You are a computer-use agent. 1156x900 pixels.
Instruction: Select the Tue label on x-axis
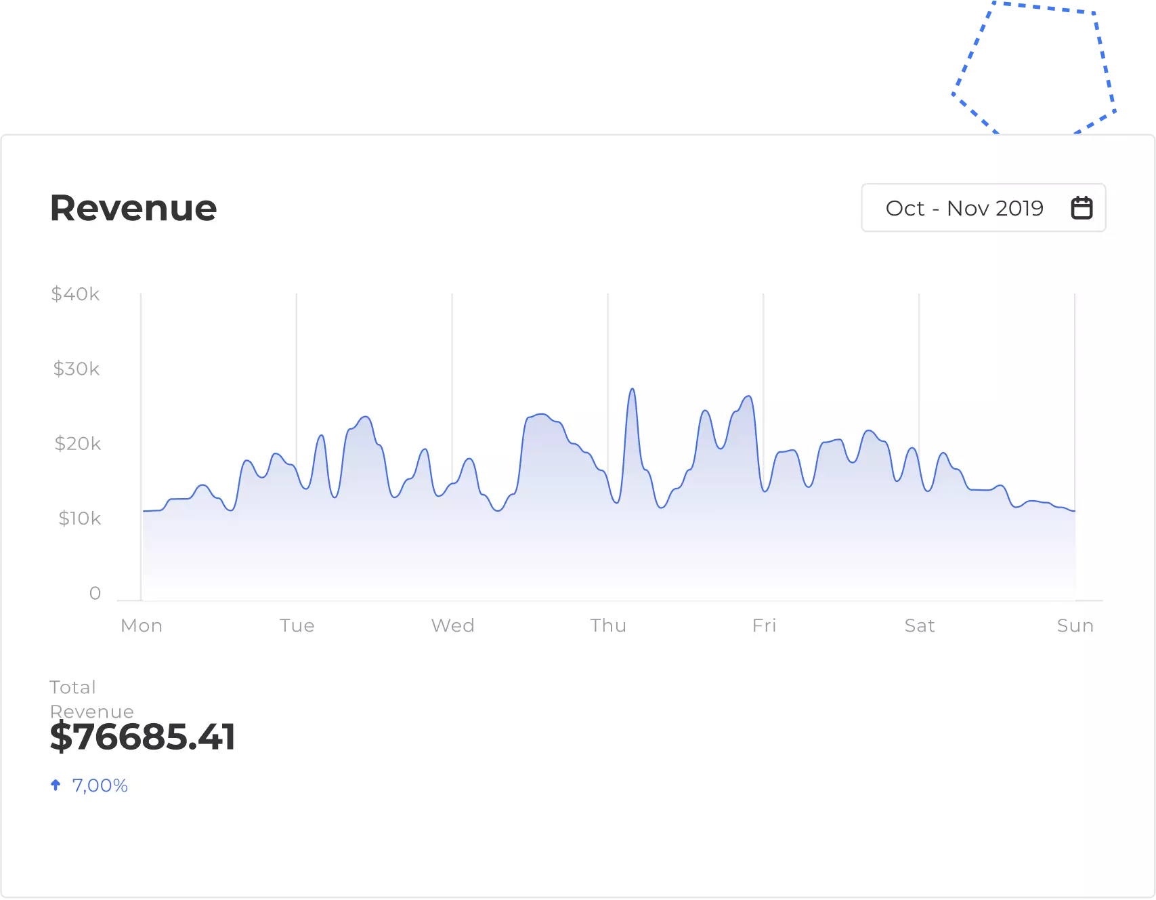click(297, 626)
